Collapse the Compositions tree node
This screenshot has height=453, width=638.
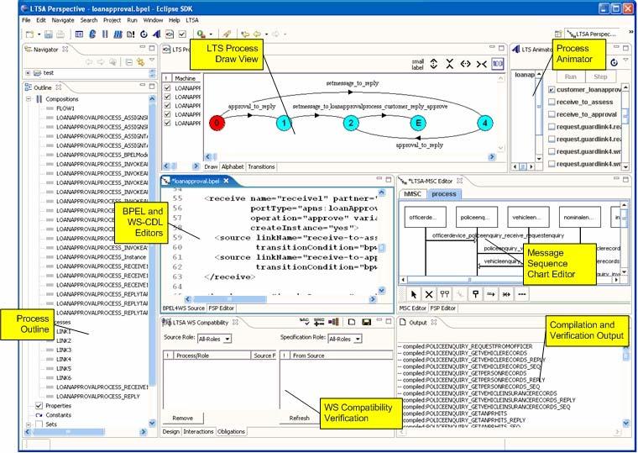[29, 99]
